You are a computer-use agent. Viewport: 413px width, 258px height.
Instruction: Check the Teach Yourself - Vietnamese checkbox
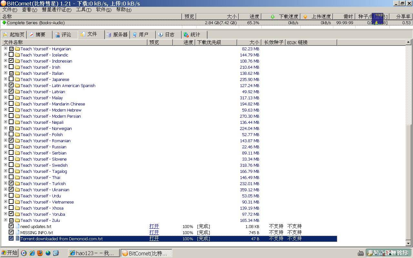pos(11,202)
